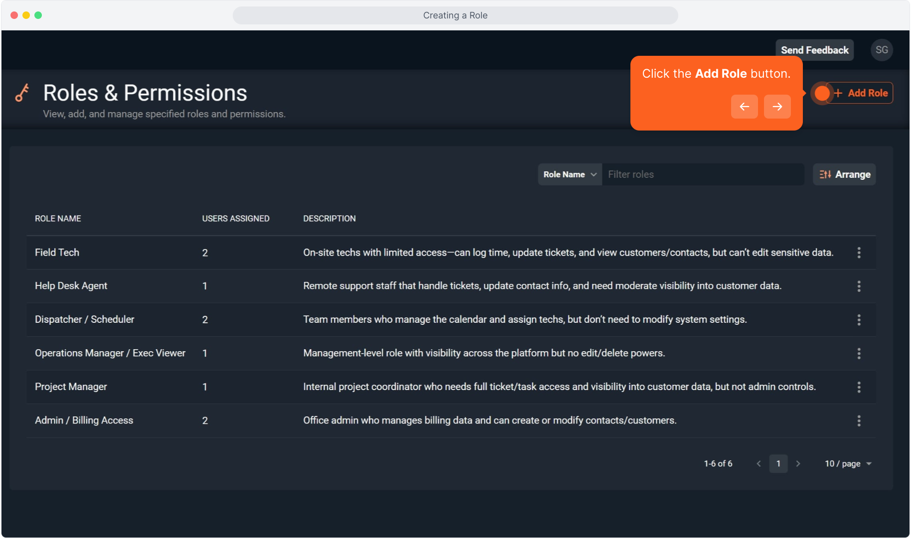Select page 1 in pagination
Image resolution: width=911 pixels, height=538 pixels.
tap(778, 464)
